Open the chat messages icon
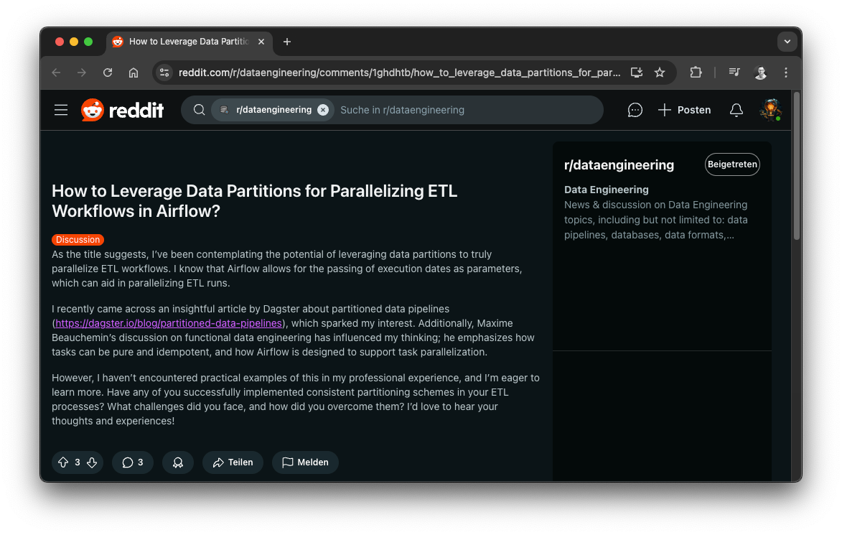 (x=635, y=109)
